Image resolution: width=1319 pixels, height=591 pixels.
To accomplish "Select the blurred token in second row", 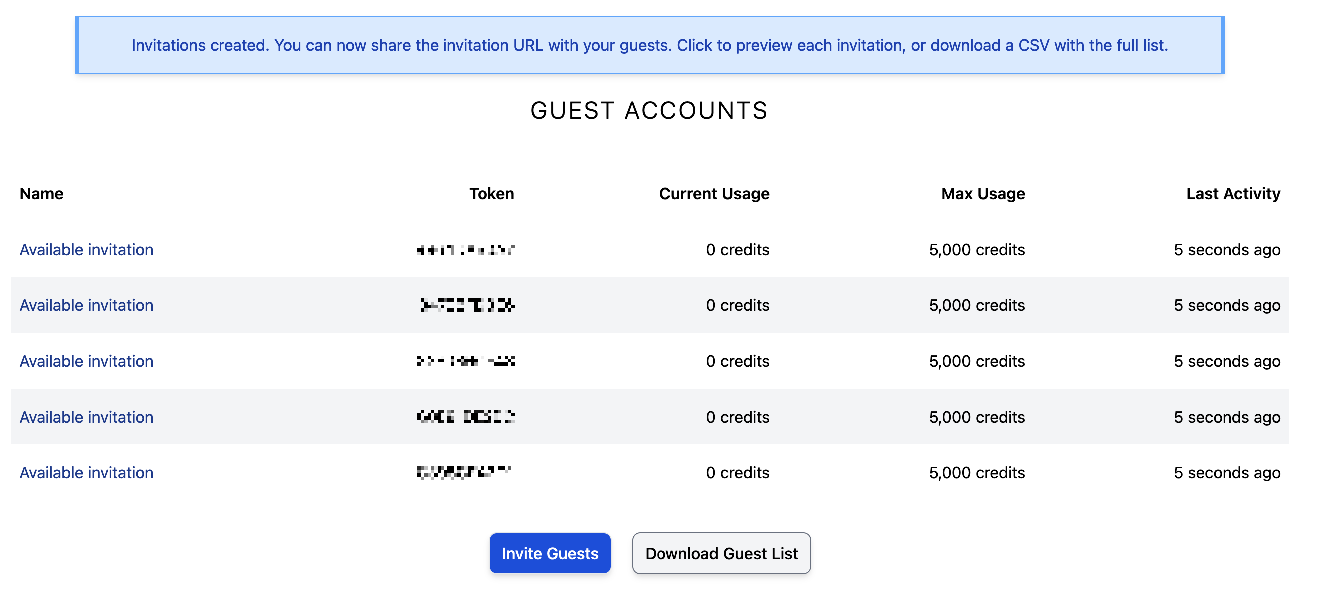I will click(x=467, y=305).
